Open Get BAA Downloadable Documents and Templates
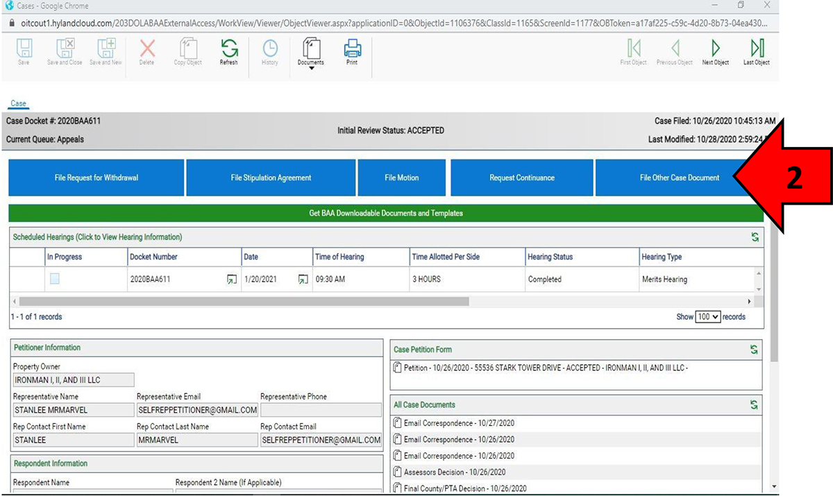The image size is (833, 496). point(386,213)
